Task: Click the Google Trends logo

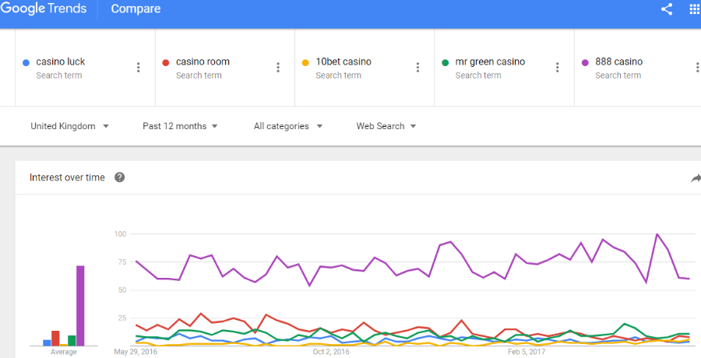Action: (44, 9)
